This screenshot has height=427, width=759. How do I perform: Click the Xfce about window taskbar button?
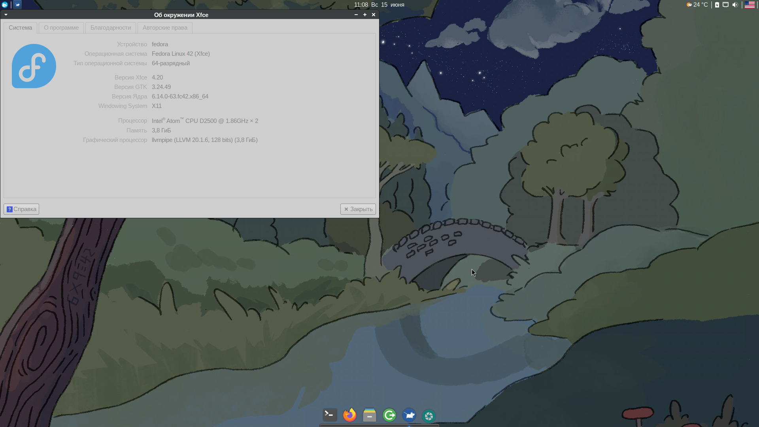pos(17,5)
